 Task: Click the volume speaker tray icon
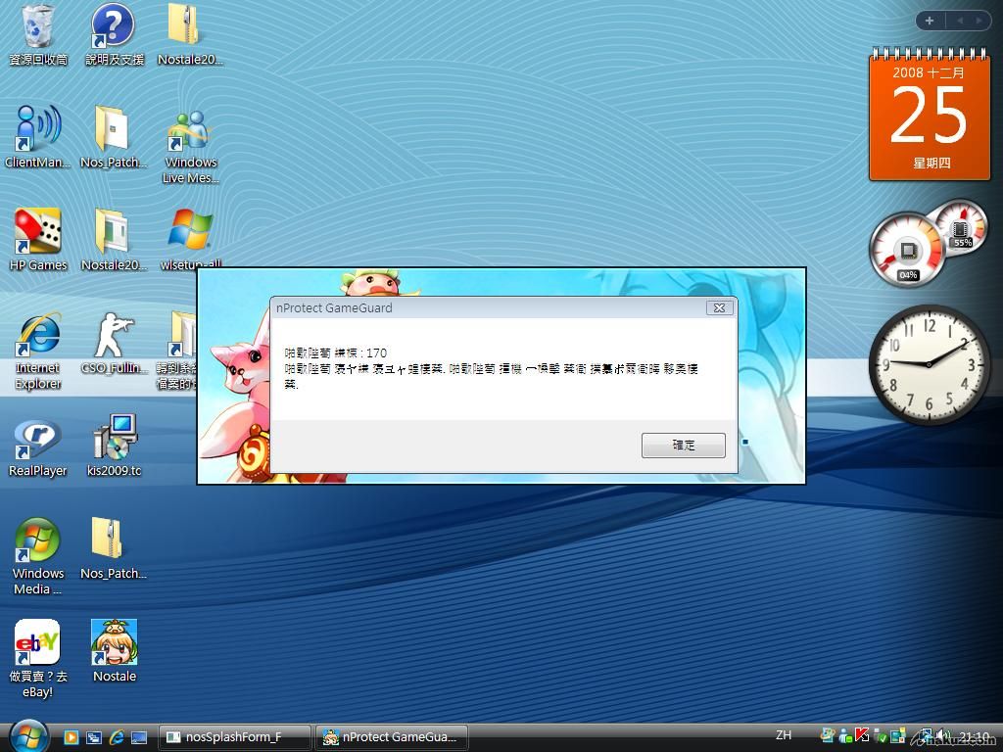pos(943,736)
